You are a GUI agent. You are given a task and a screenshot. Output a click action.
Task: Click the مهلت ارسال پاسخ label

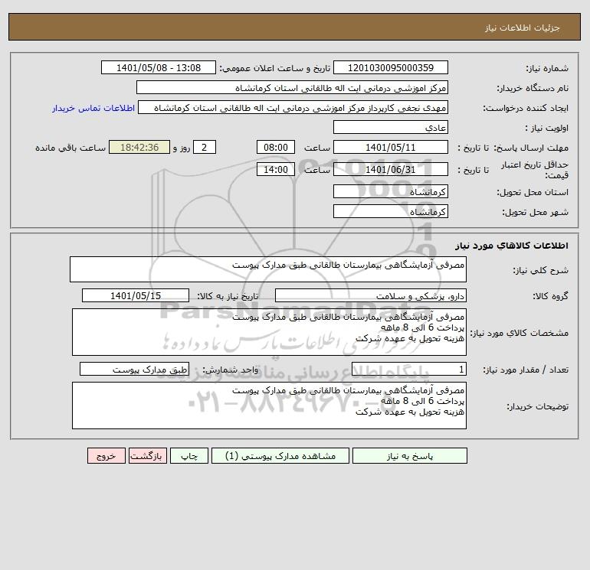(x=531, y=148)
